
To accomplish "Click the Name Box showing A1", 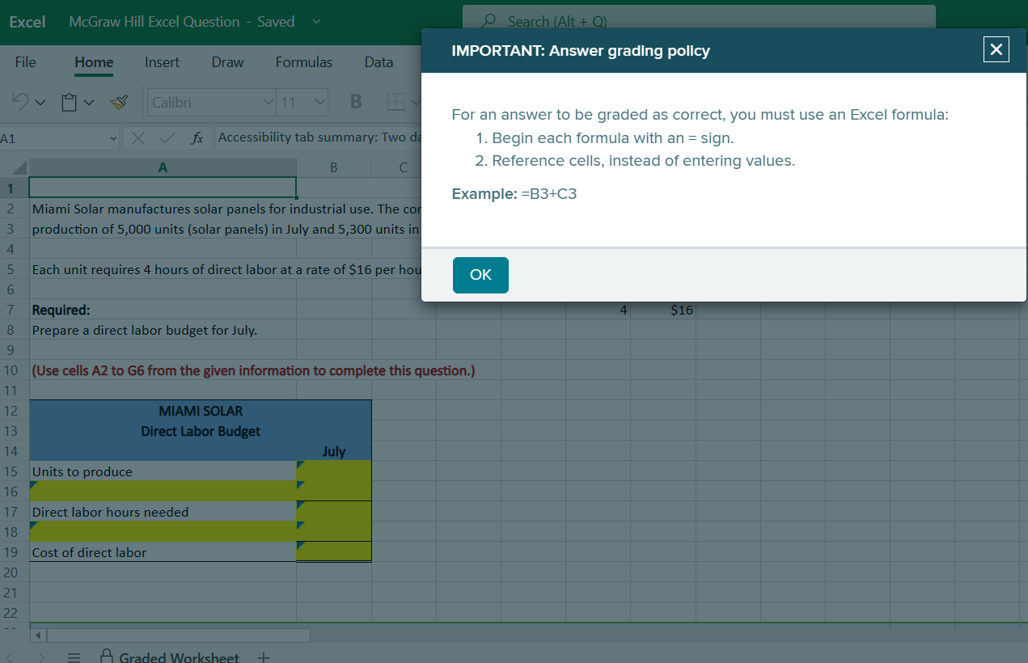I will [57, 137].
